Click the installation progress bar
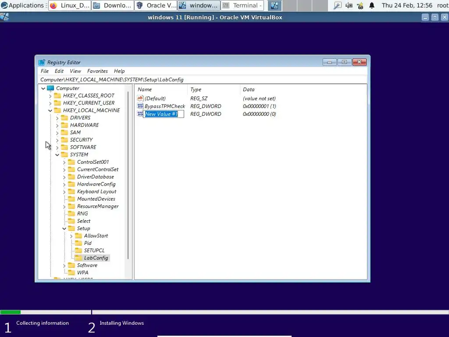449x337 pixels. coord(224,312)
